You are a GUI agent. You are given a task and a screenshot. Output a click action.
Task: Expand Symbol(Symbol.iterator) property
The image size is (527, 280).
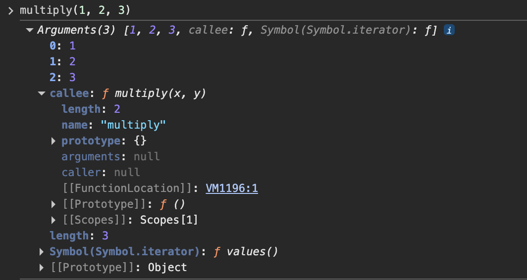41,251
